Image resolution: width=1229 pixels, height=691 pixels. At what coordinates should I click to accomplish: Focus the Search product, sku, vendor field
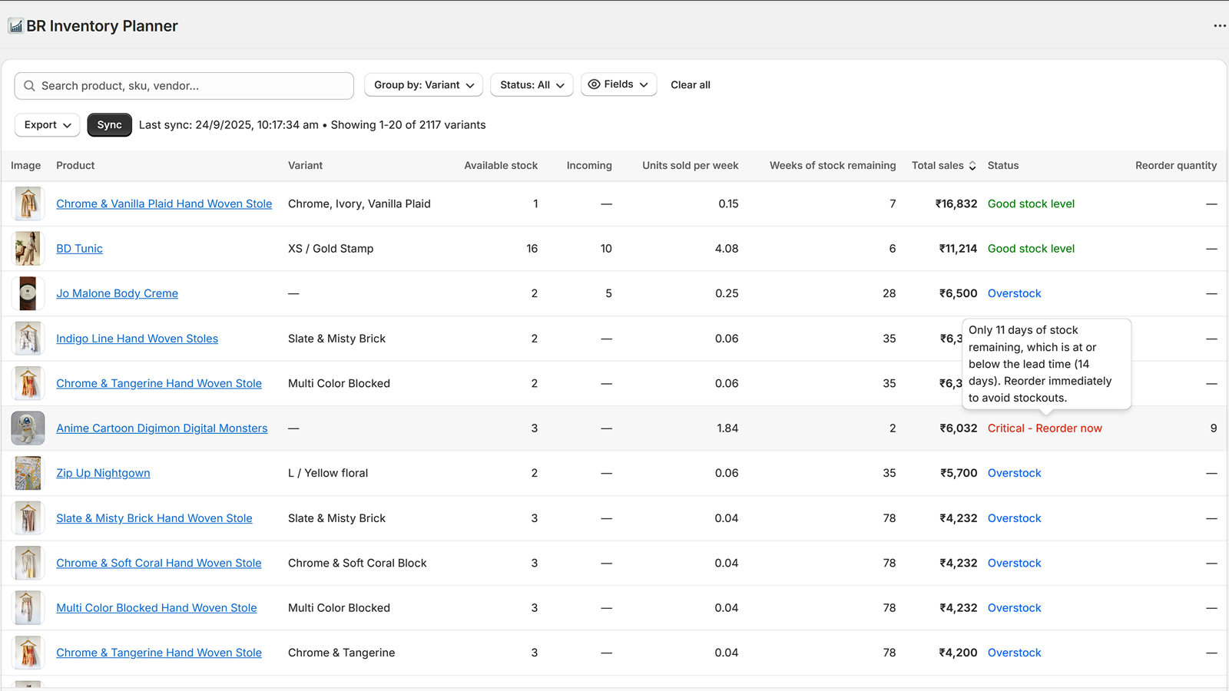(192, 86)
